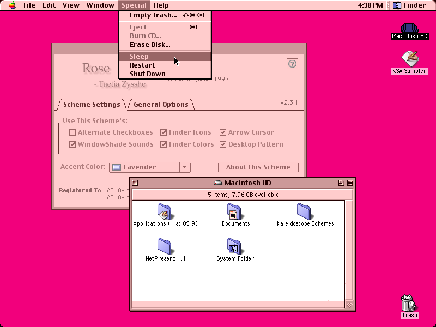
Task: Select the NetPresenz 4.1 folder icon
Action: click(165, 246)
